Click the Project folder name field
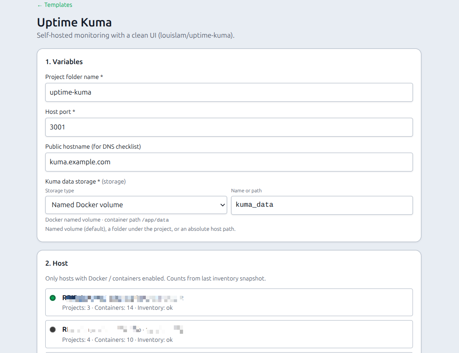This screenshot has height=353, width=459. (229, 92)
